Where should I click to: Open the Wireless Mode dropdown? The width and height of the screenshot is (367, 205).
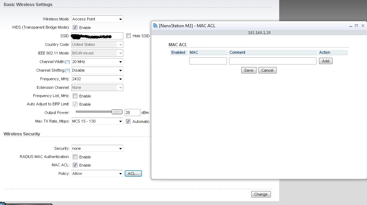coord(97,19)
